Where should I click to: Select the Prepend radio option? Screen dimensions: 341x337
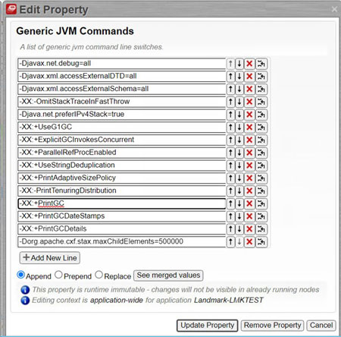tap(58, 275)
